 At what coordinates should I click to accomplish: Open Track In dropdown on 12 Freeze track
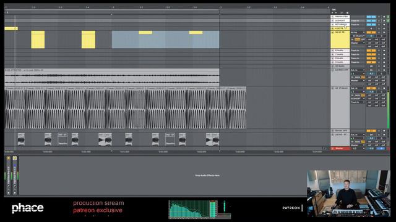click(x=358, y=102)
